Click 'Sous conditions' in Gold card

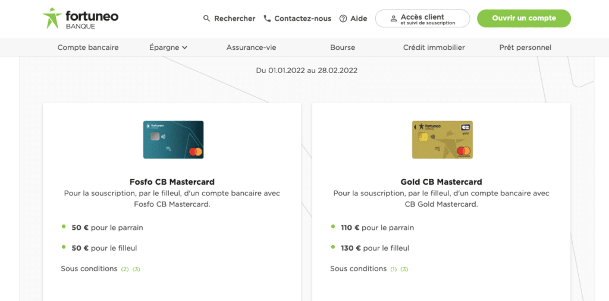pos(359,268)
